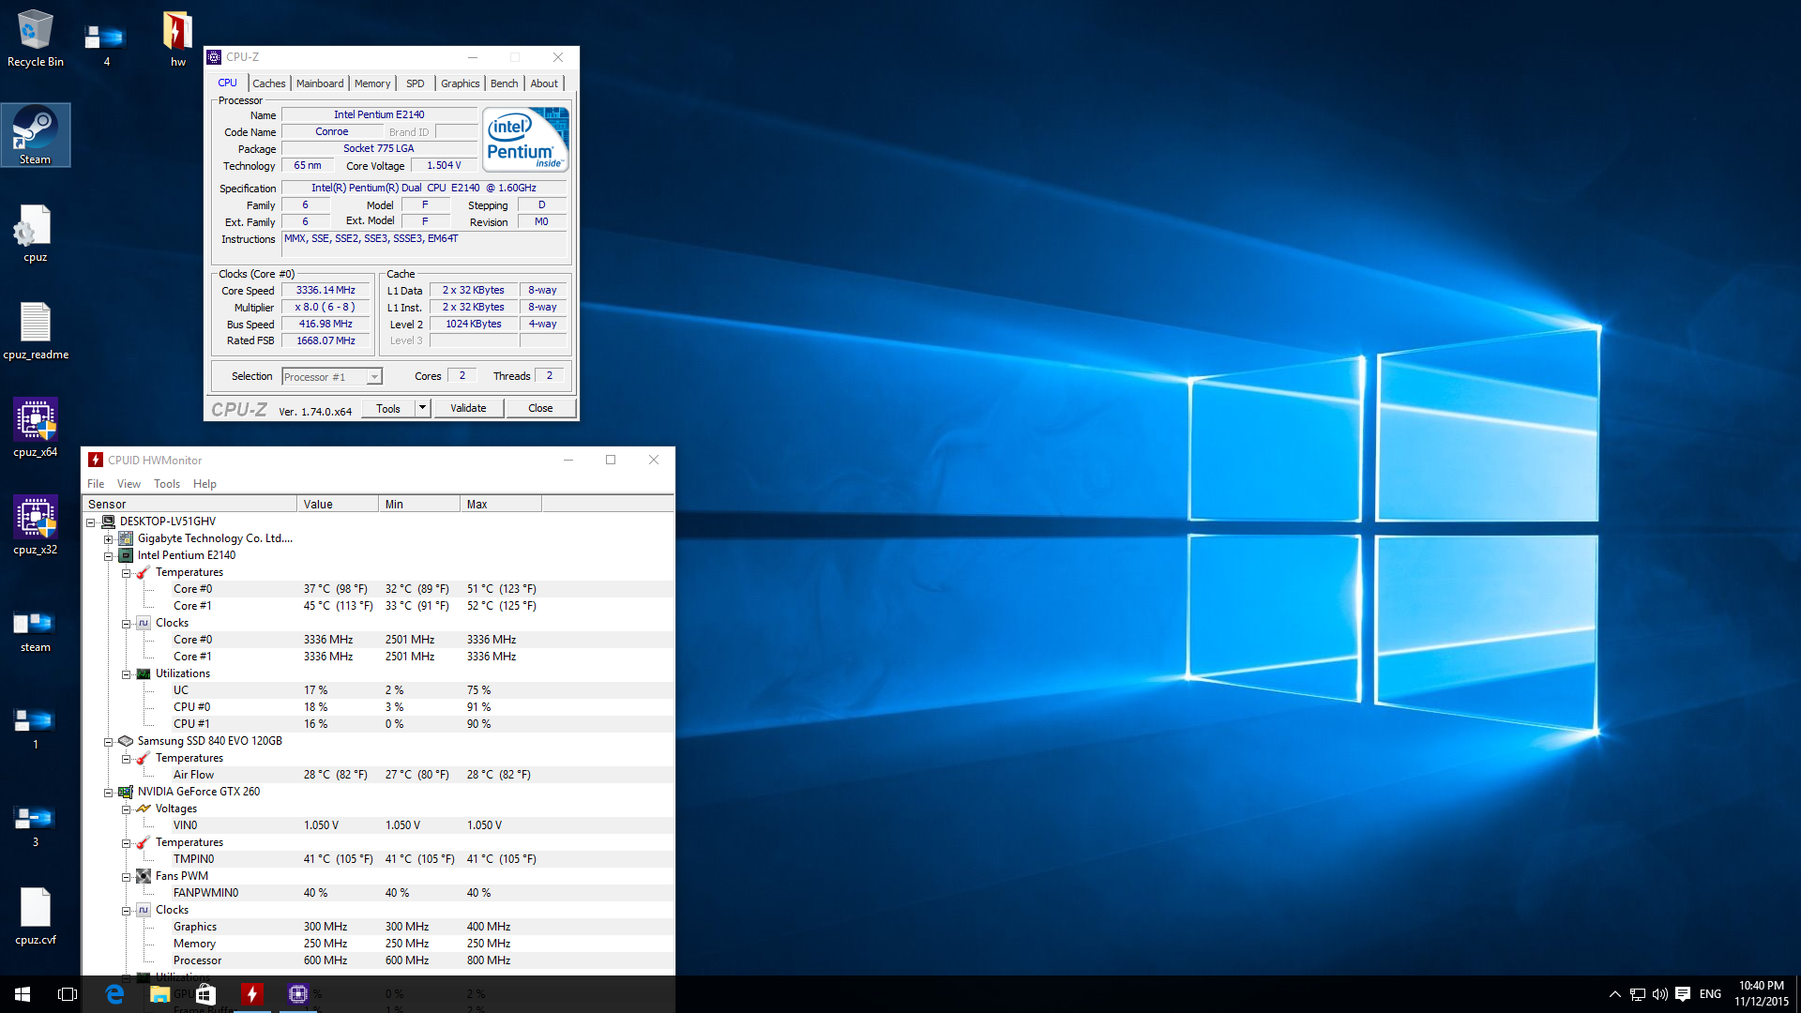The width and height of the screenshot is (1801, 1013).
Task: Open the View menu in HWMonitor
Action: [129, 484]
